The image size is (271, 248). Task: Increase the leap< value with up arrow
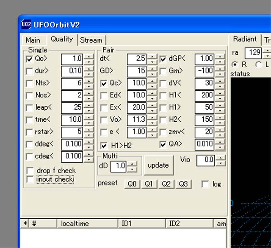coord(89,105)
